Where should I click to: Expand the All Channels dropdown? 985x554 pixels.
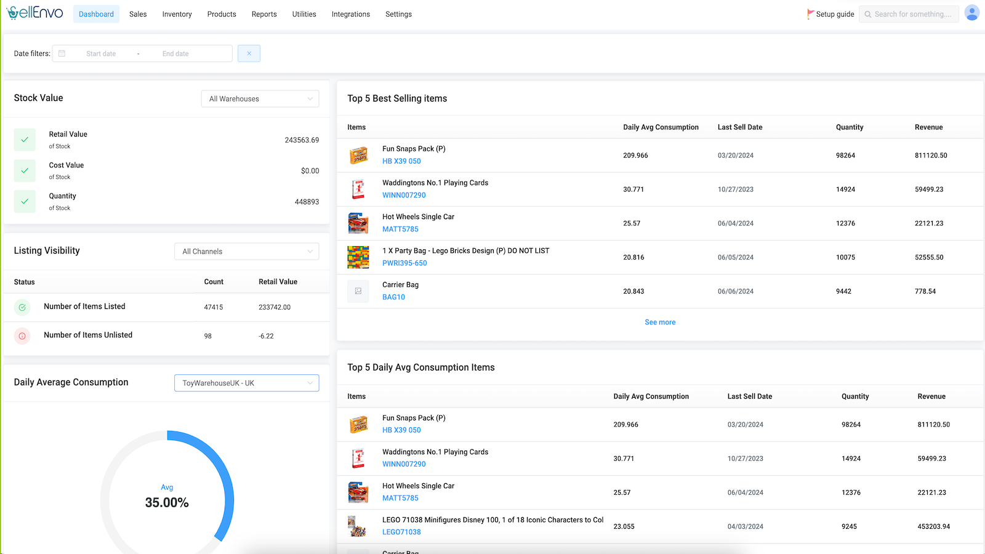pyautogui.click(x=246, y=251)
